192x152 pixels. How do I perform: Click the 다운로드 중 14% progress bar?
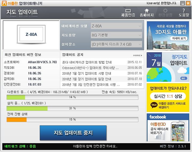(73, 97)
